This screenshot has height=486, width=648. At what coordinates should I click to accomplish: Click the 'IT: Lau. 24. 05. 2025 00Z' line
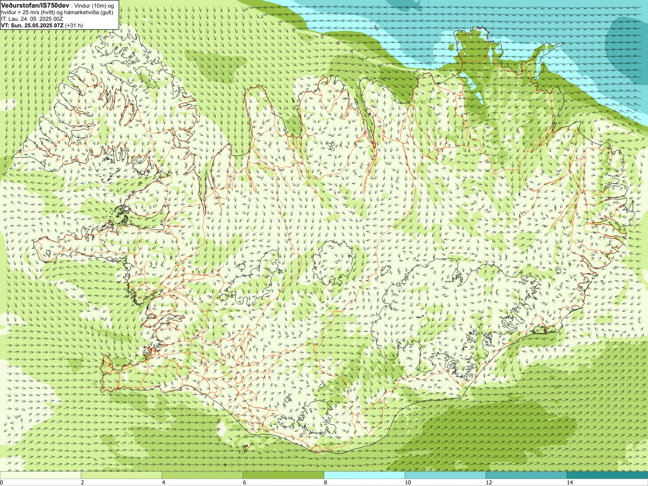pos(32,19)
